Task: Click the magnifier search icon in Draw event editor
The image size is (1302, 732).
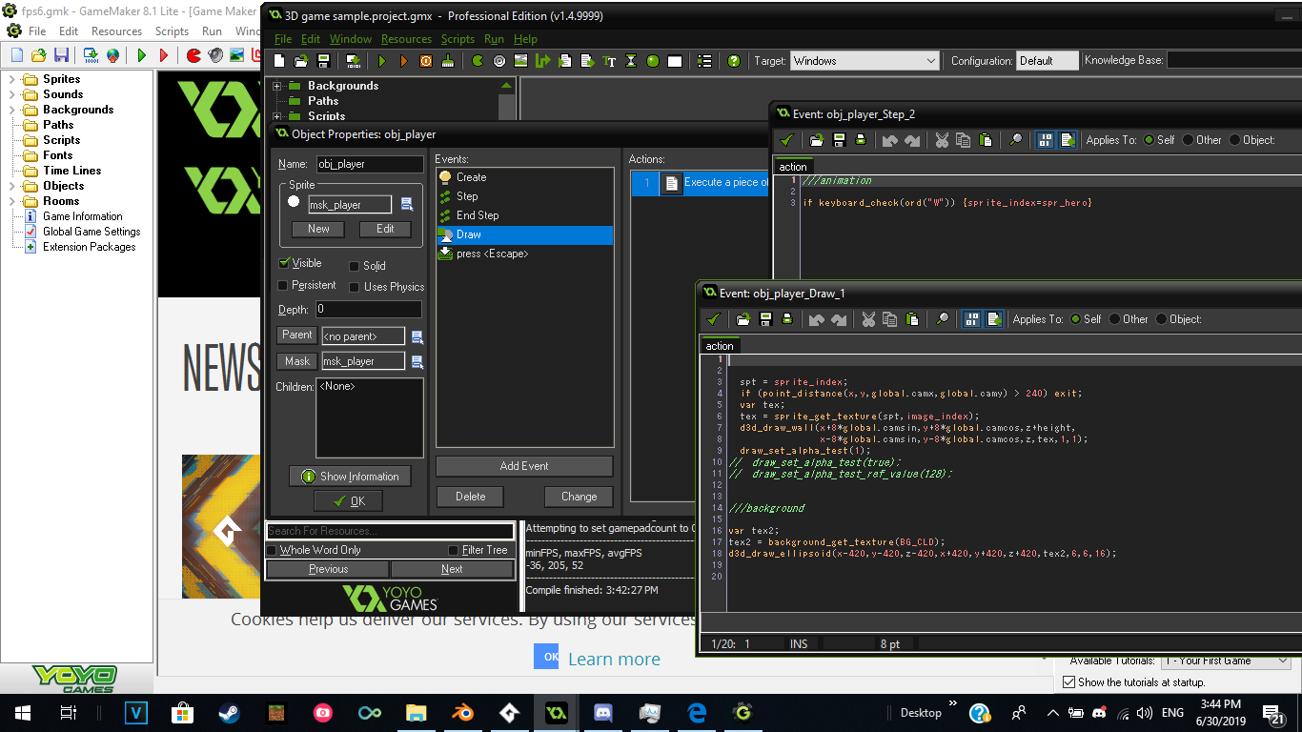Action: (x=942, y=319)
